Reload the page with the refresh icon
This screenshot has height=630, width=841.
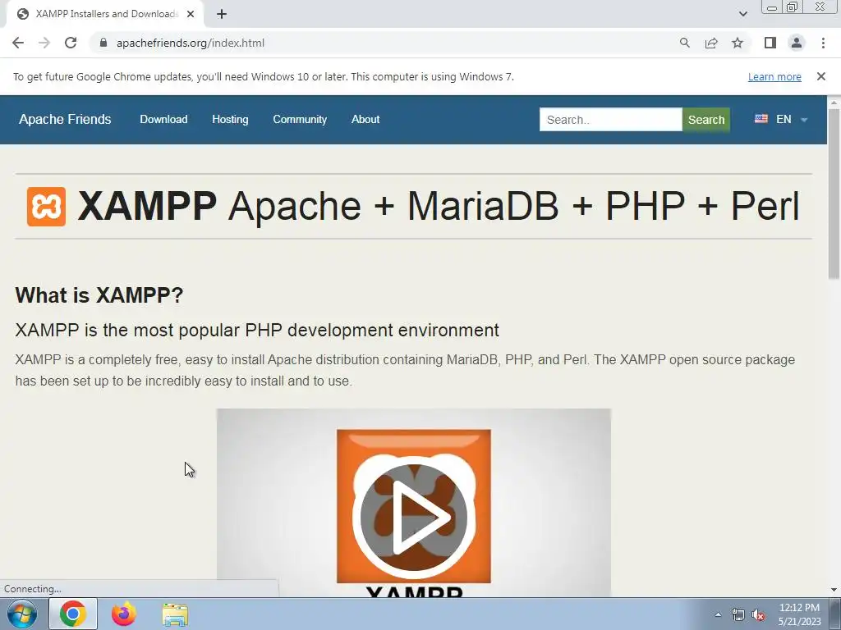click(71, 43)
